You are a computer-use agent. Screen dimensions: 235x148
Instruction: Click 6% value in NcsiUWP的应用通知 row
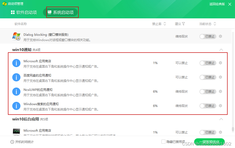point(155,92)
